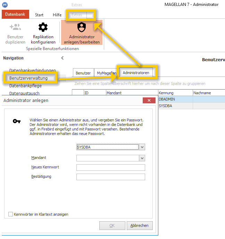Open the Datenbank ribbon tab

(15, 14)
